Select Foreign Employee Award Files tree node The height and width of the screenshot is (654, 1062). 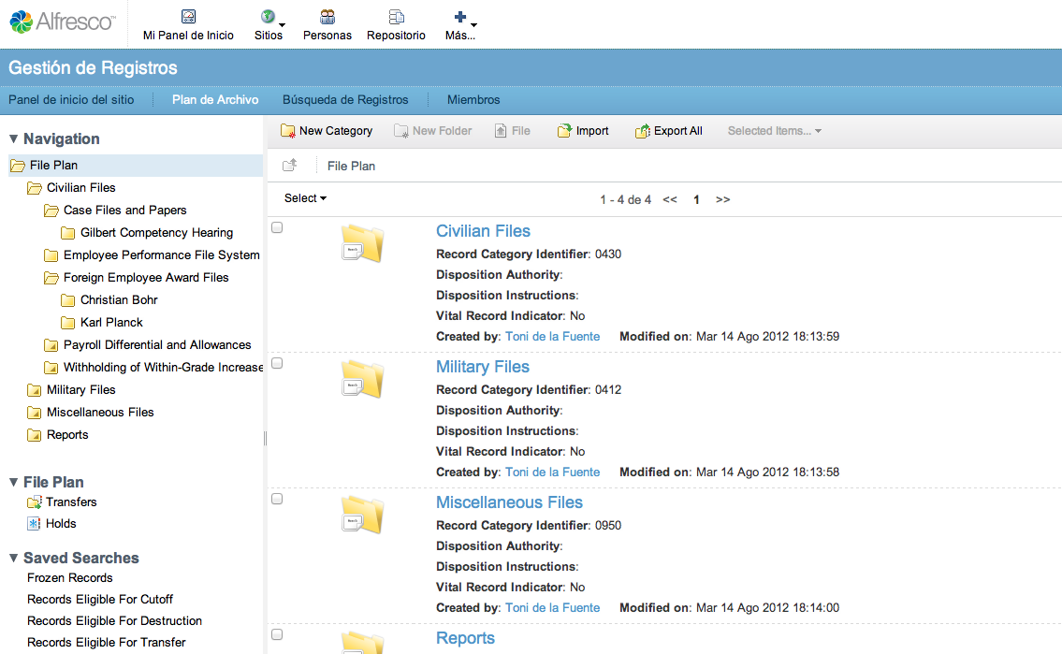[x=146, y=278]
